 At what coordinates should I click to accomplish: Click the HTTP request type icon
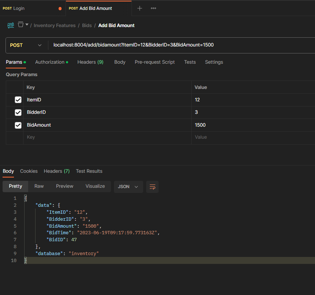[x=11, y=25]
